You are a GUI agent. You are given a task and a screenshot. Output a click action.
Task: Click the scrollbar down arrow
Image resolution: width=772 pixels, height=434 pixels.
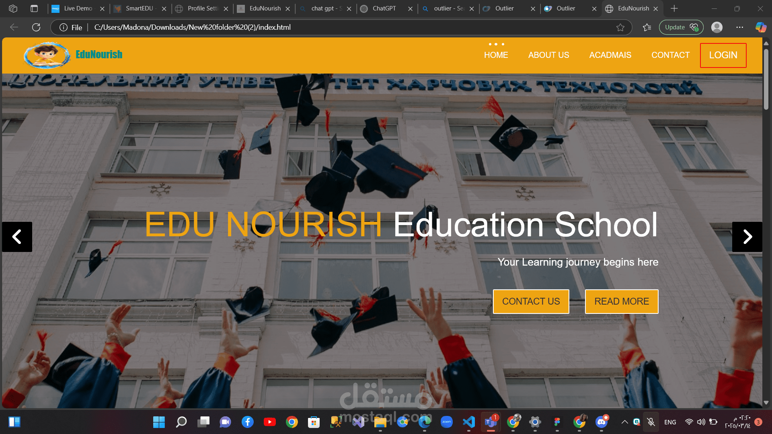766,403
